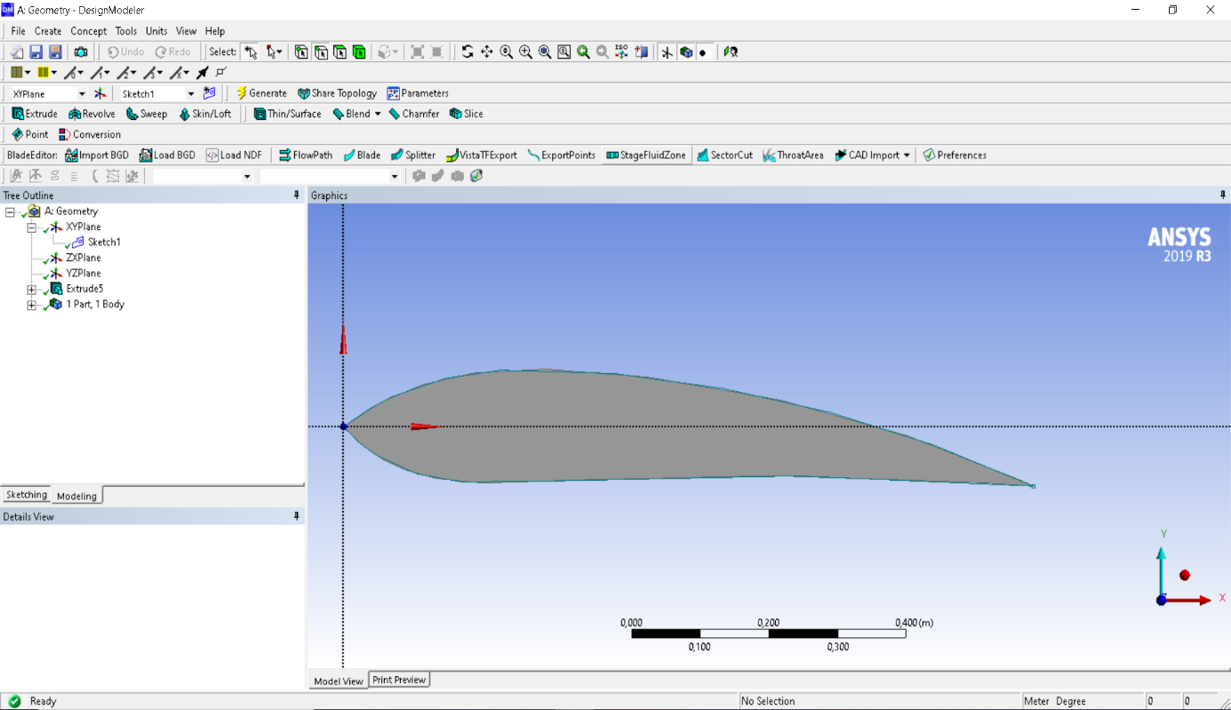Switch to the Sketching tab
This screenshot has height=710, width=1231.
click(x=27, y=495)
